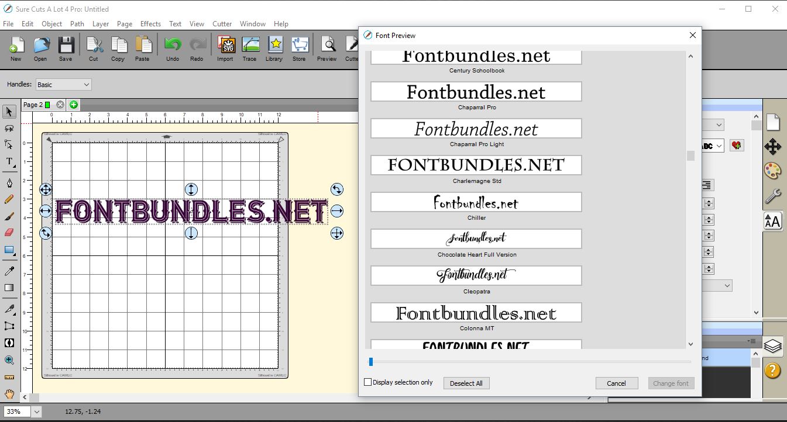Open the Library toolbar icon
Viewport: 787px width, 422px height.
pos(274,49)
